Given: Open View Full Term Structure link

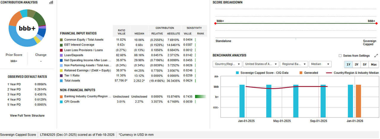Looking at the screenshot, I should [x=27, y=116].
